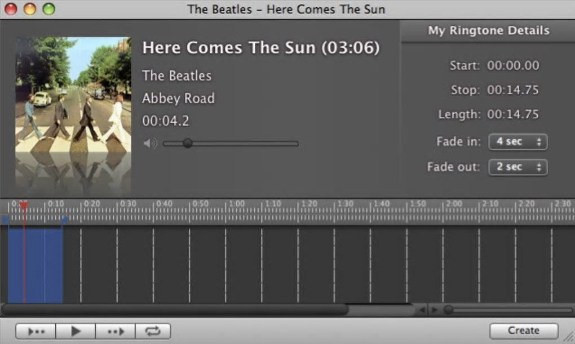This screenshot has height=344, width=575.
Task: Click the play-from-selection-start button
Action: (x=36, y=331)
